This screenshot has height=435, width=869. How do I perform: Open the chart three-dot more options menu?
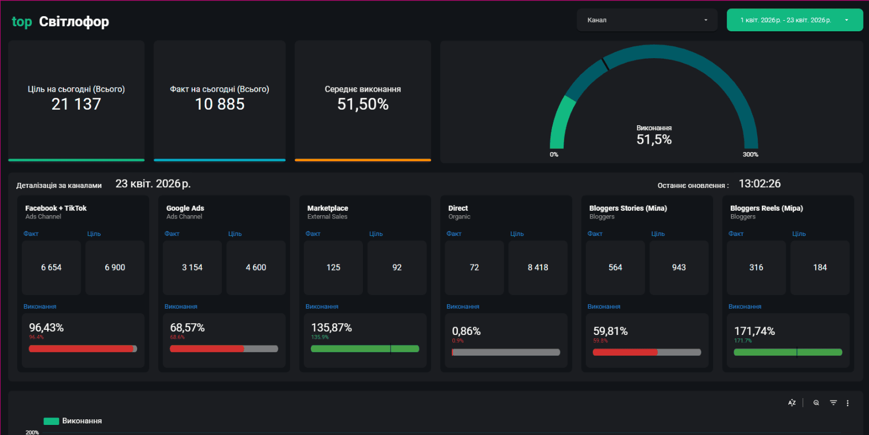pos(848,403)
